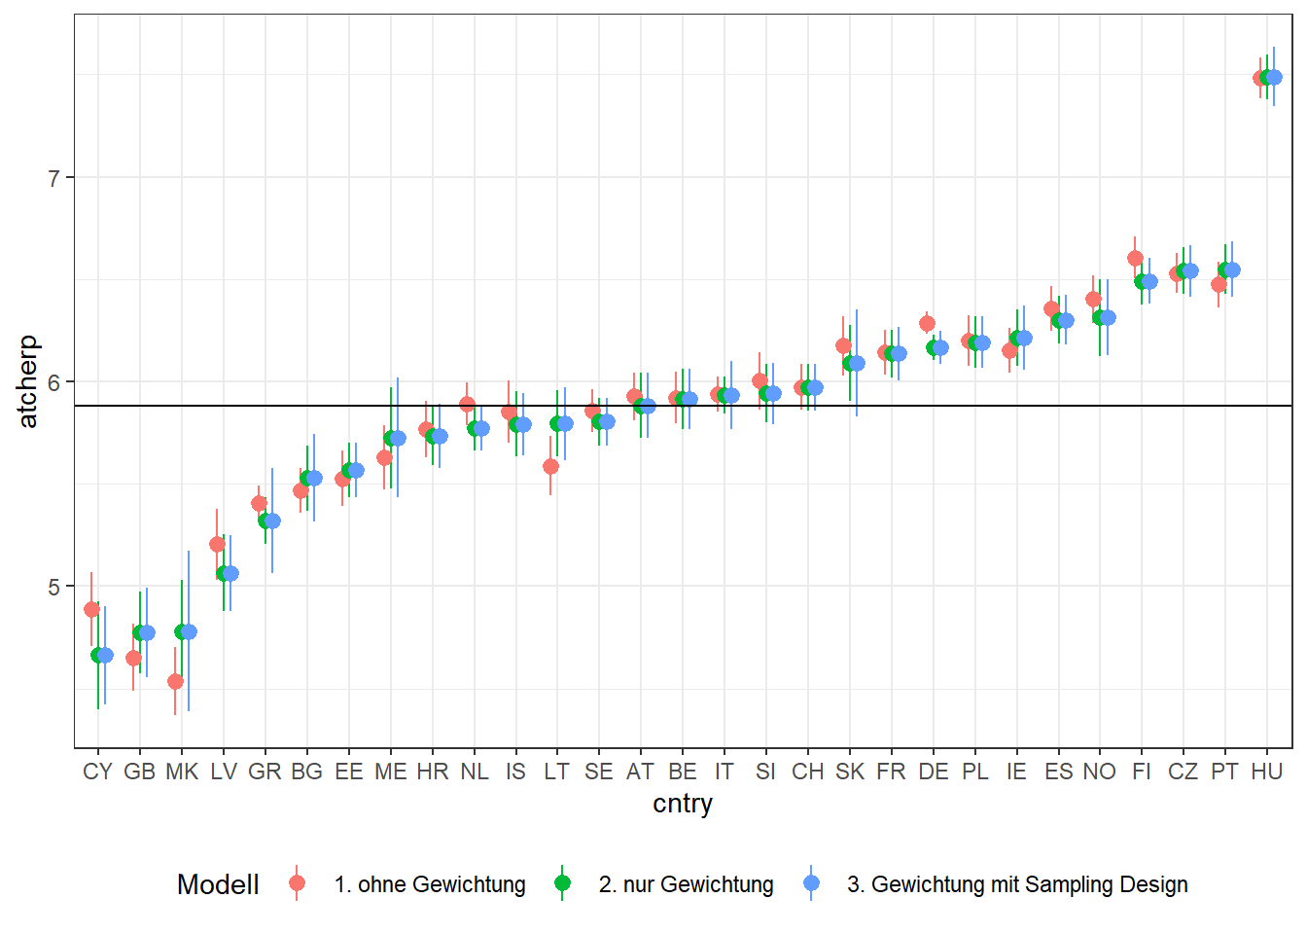
Task: Click the red data point for DE
Action: tap(927, 323)
